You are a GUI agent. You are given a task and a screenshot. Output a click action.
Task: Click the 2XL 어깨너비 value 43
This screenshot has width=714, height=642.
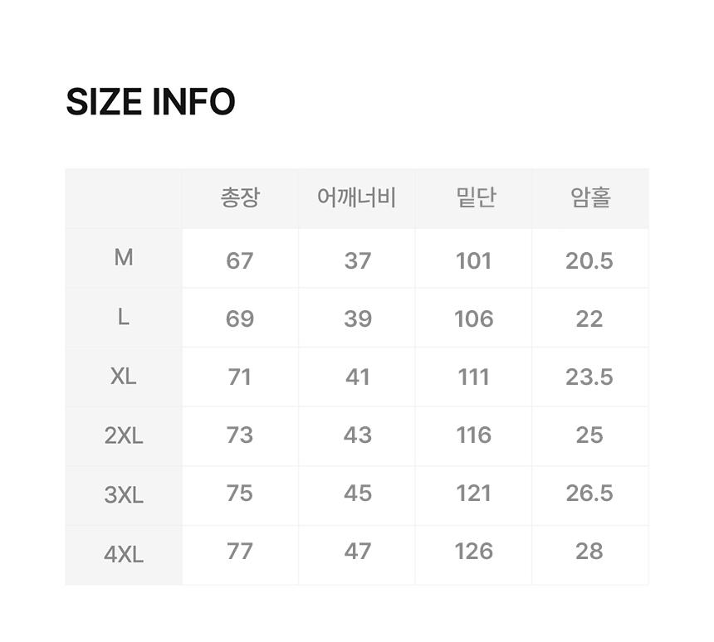[x=357, y=435]
